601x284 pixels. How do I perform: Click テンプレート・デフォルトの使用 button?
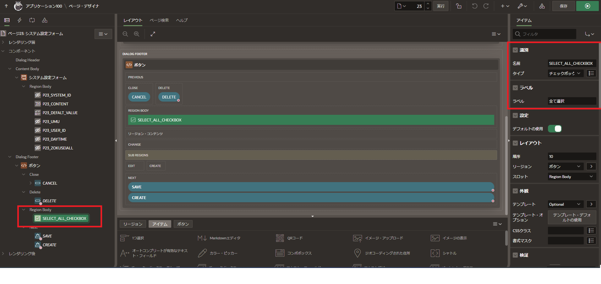click(572, 217)
